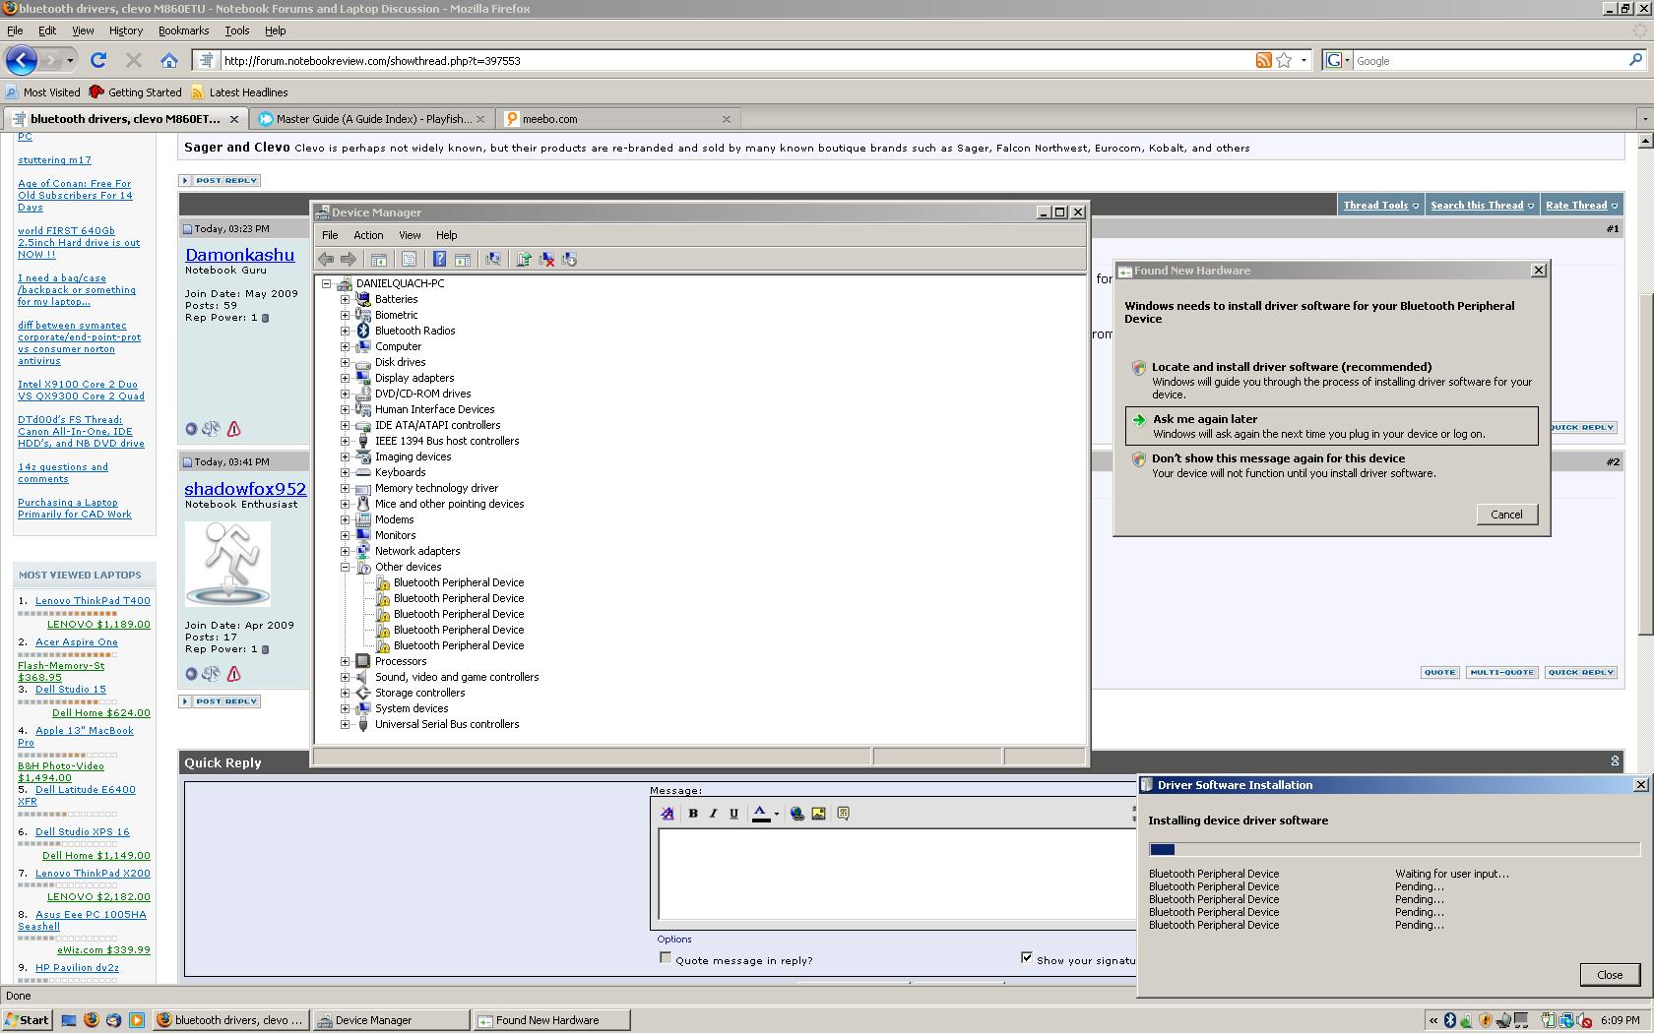This screenshot has width=1654, height=1033.
Task: Click the Start button on the taskbar
Action: (x=27, y=1020)
